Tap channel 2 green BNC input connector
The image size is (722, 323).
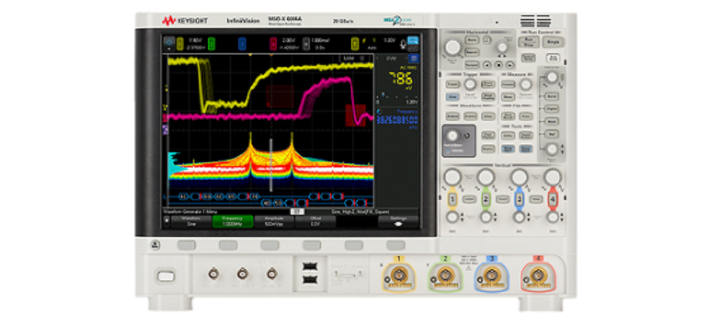tap(445, 276)
